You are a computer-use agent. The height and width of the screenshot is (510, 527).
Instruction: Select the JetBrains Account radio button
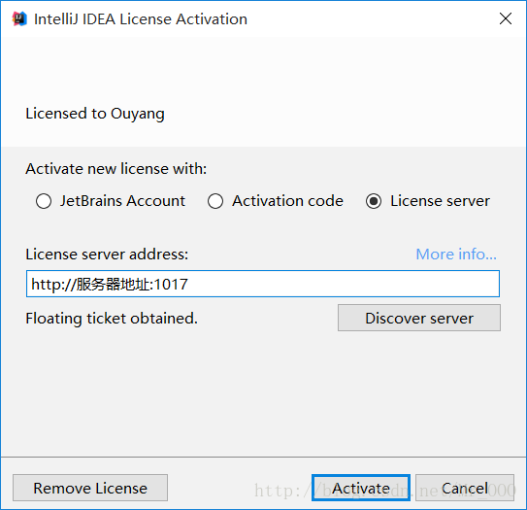coord(44,201)
